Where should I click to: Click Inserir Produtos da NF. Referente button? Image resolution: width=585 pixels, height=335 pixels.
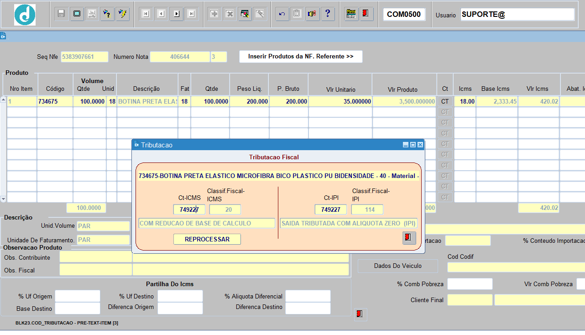[301, 57]
